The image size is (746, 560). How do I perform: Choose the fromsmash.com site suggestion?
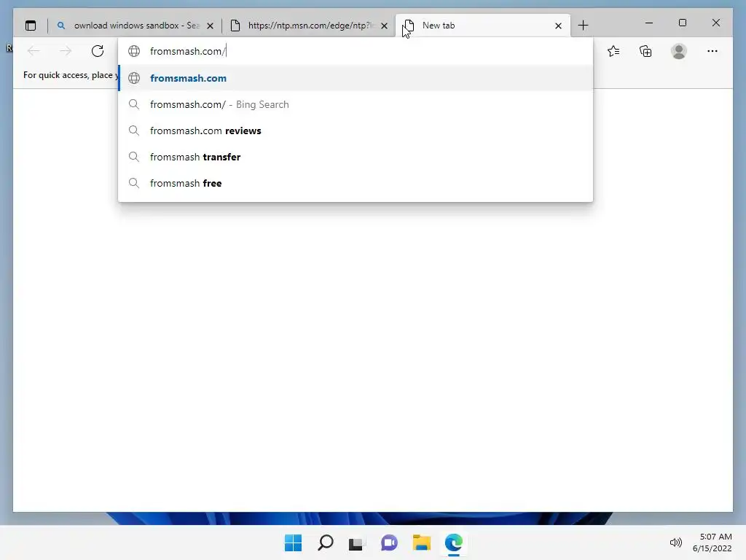[356, 78]
